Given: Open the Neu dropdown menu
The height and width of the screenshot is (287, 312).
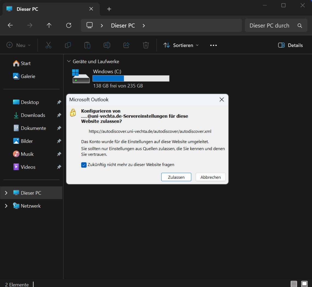Looking at the screenshot, I should pyautogui.click(x=19, y=45).
